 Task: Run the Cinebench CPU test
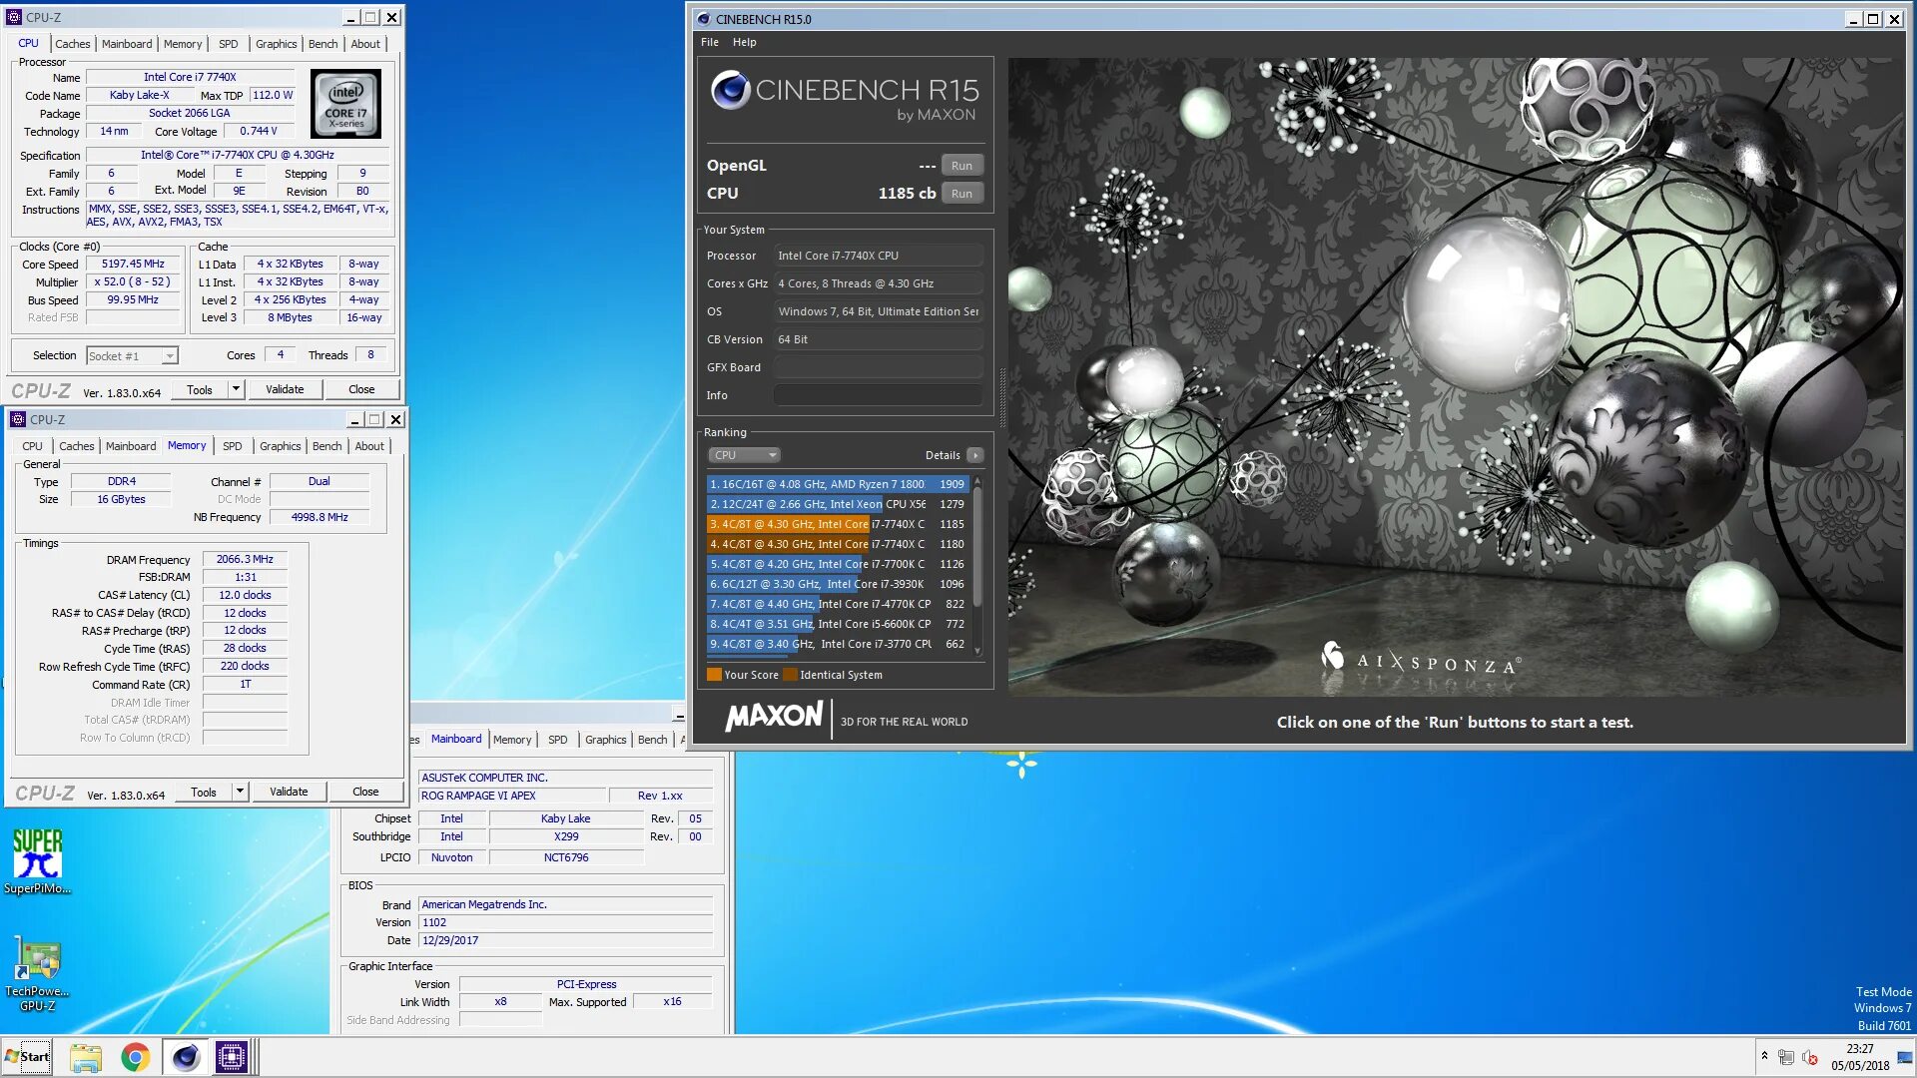point(961,194)
